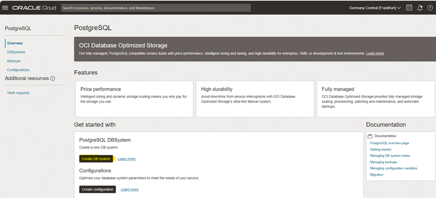The image size is (436, 198).
Task: Open the Managing configuration variables link
Action: coord(394,168)
